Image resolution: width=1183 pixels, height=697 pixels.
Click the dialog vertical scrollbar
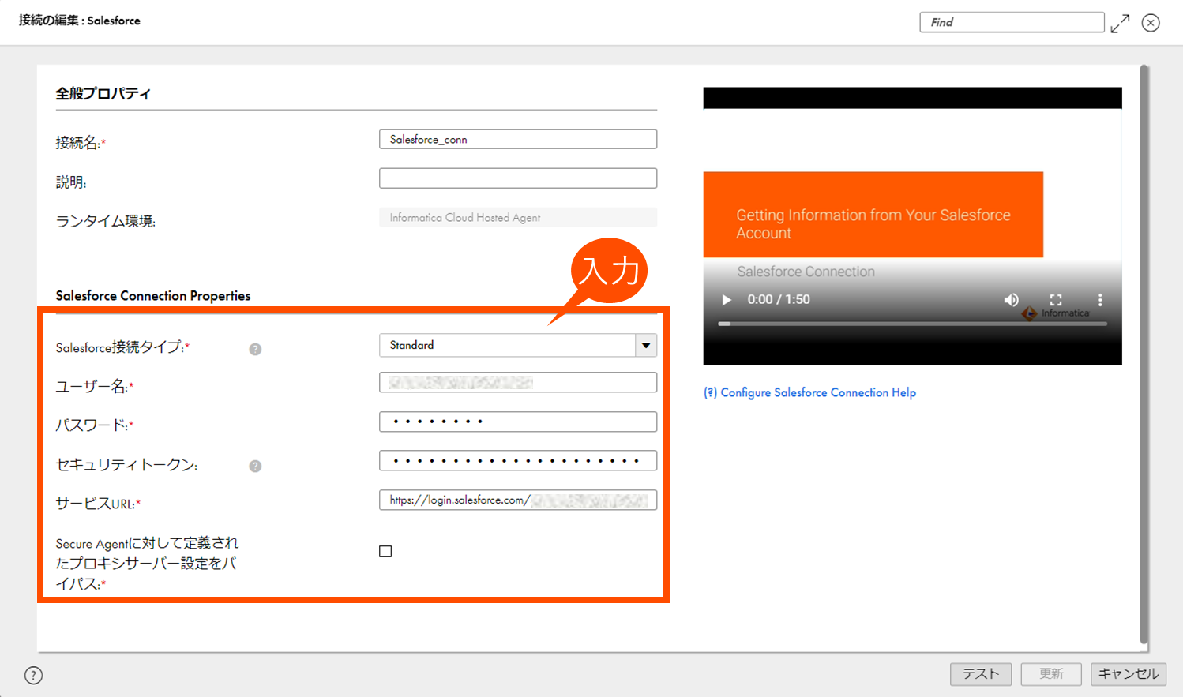point(1144,355)
